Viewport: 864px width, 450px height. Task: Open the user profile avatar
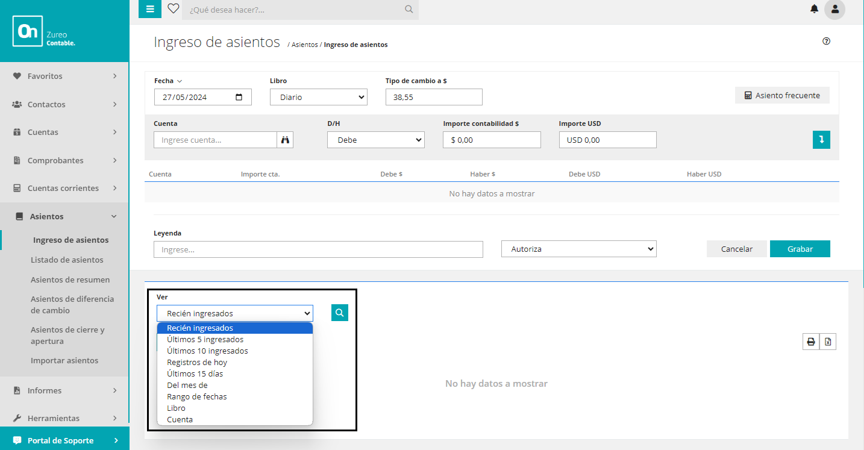834,9
